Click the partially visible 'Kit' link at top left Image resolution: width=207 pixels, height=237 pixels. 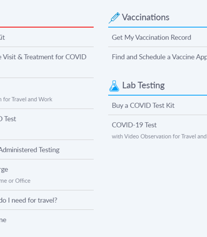tap(2, 38)
